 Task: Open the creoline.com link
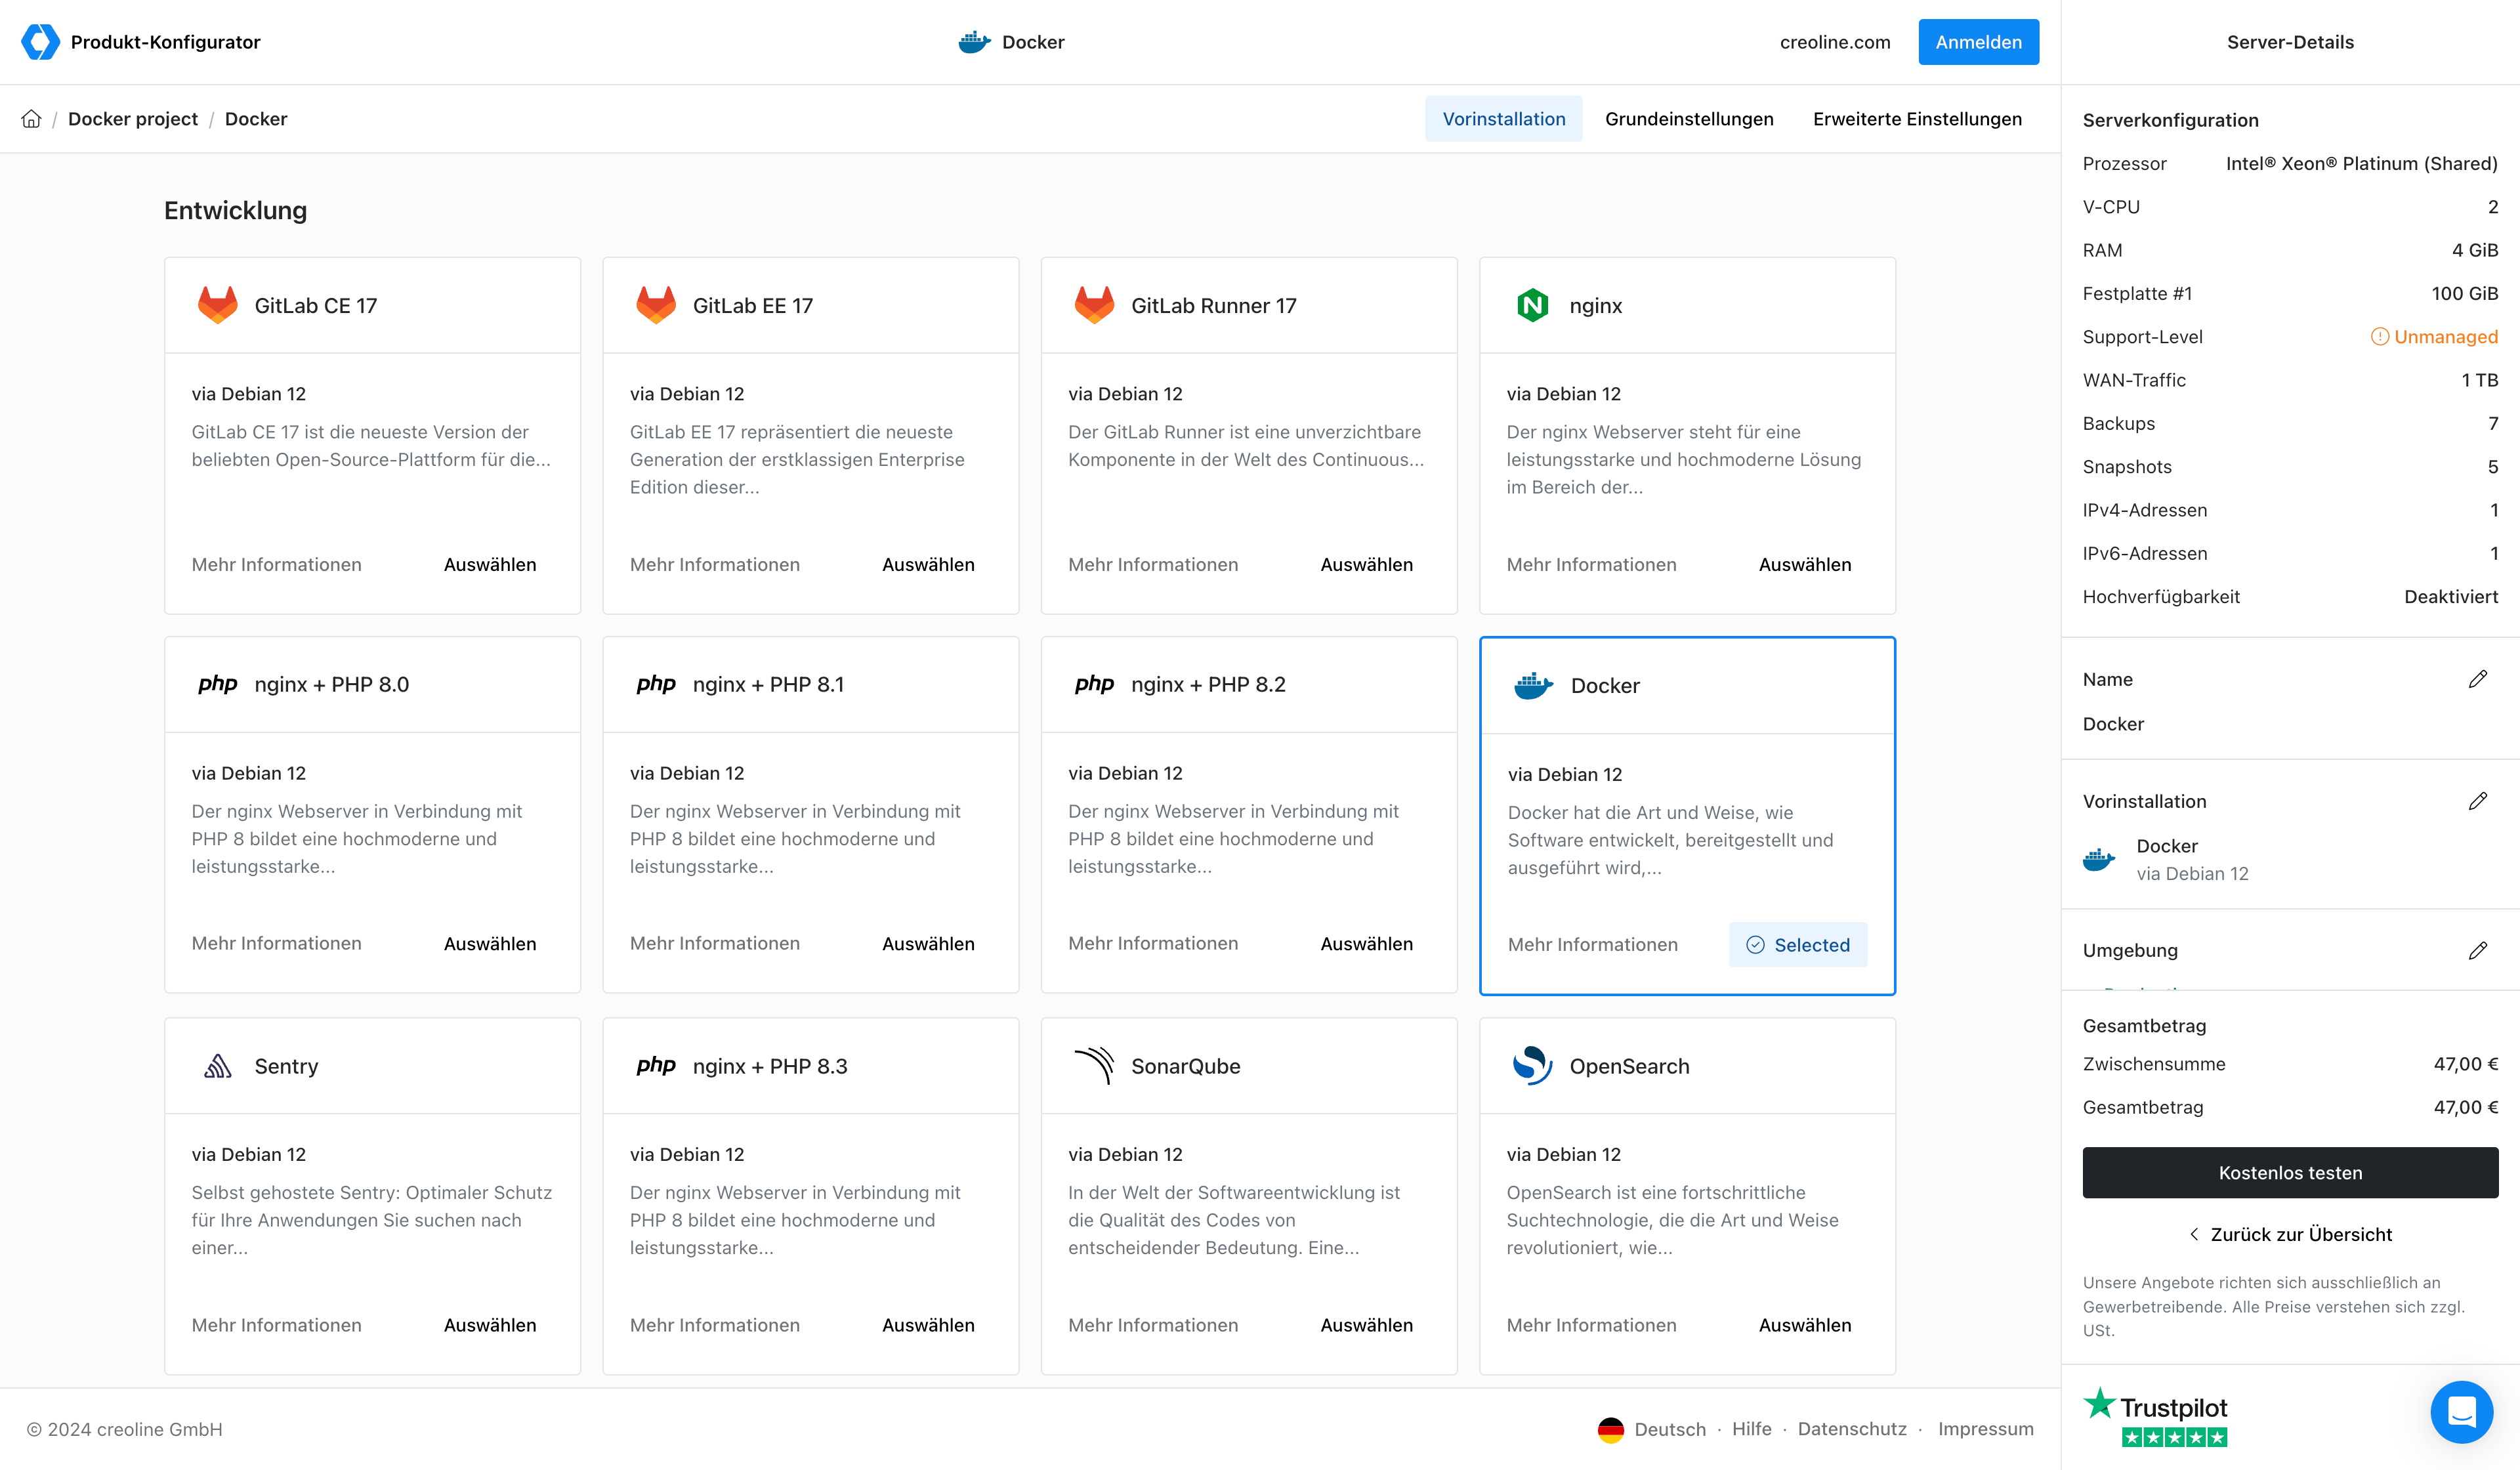pos(1835,42)
